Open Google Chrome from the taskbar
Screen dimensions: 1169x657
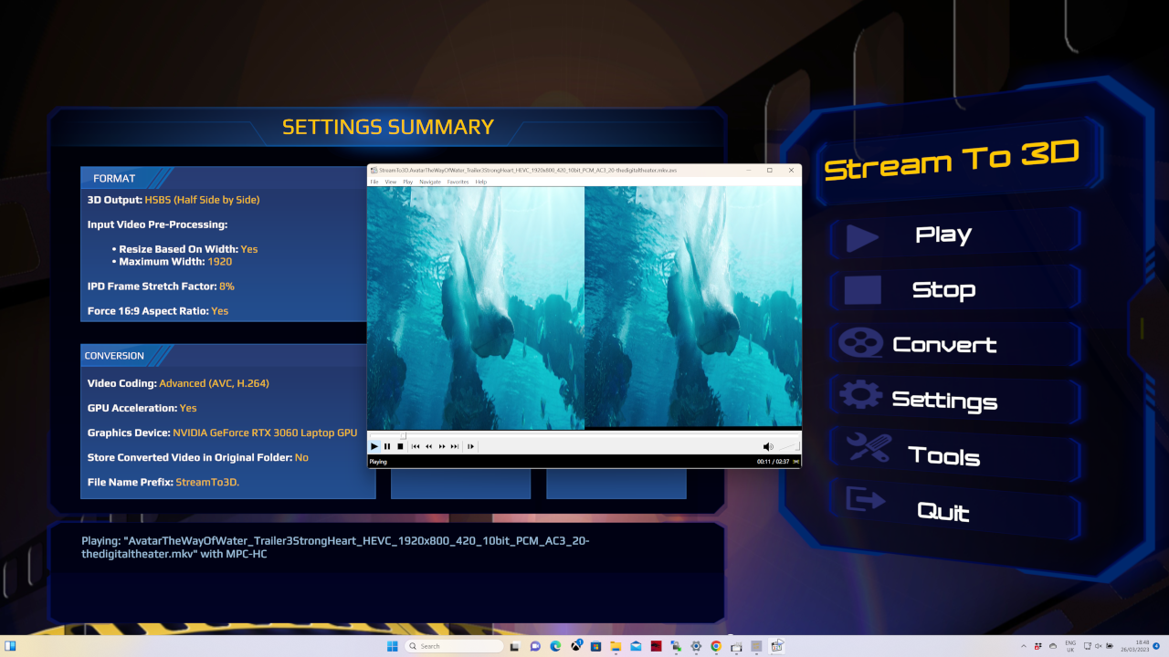pyautogui.click(x=716, y=646)
